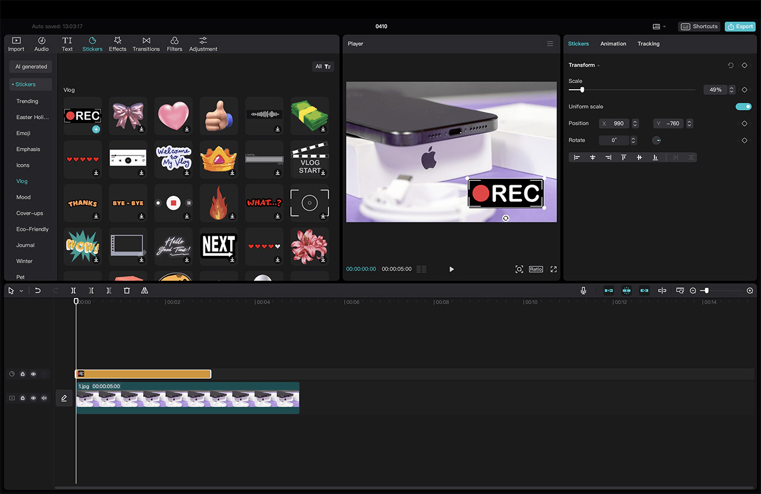Viewport: 761px width, 494px height.
Task: Open the layout switcher dropdown
Action: tap(659, 27)
